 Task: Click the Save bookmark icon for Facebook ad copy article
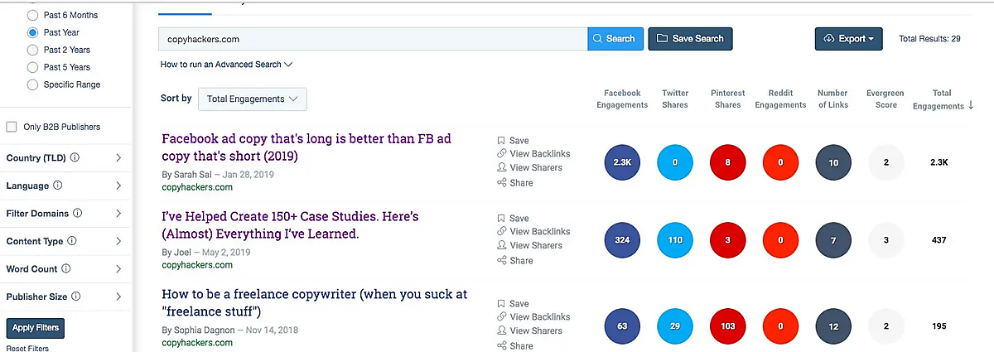click(501, 141)
